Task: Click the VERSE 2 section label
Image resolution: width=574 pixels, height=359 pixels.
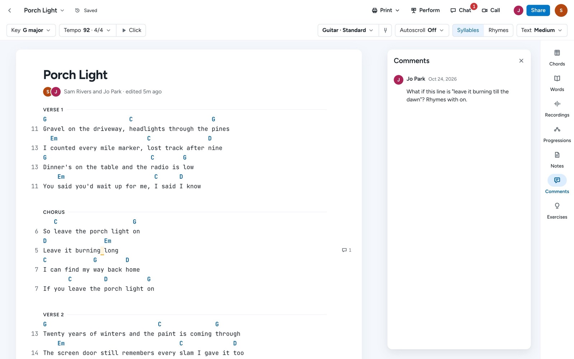Action: [53, 314]
